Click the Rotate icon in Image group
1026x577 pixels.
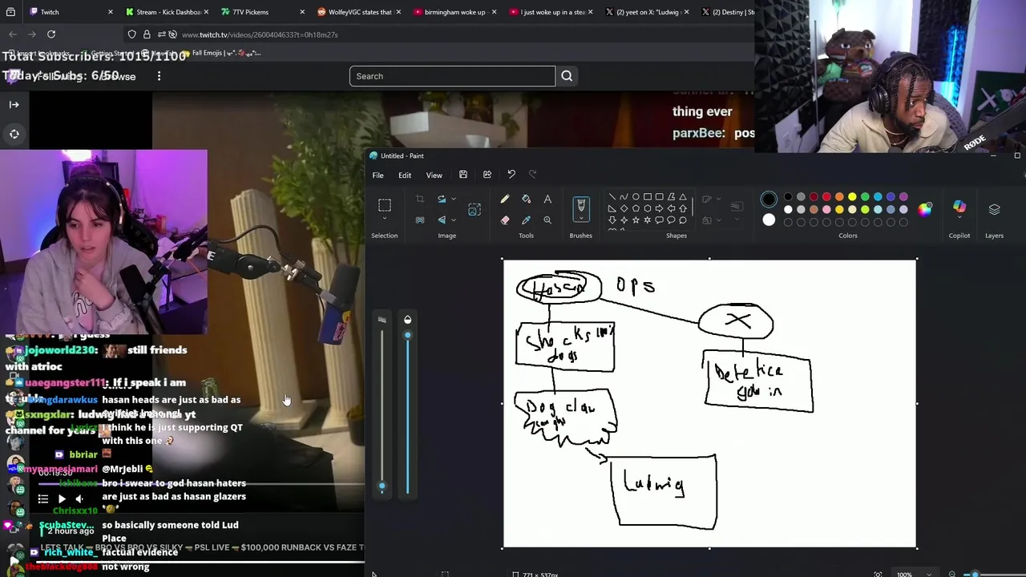441,199
